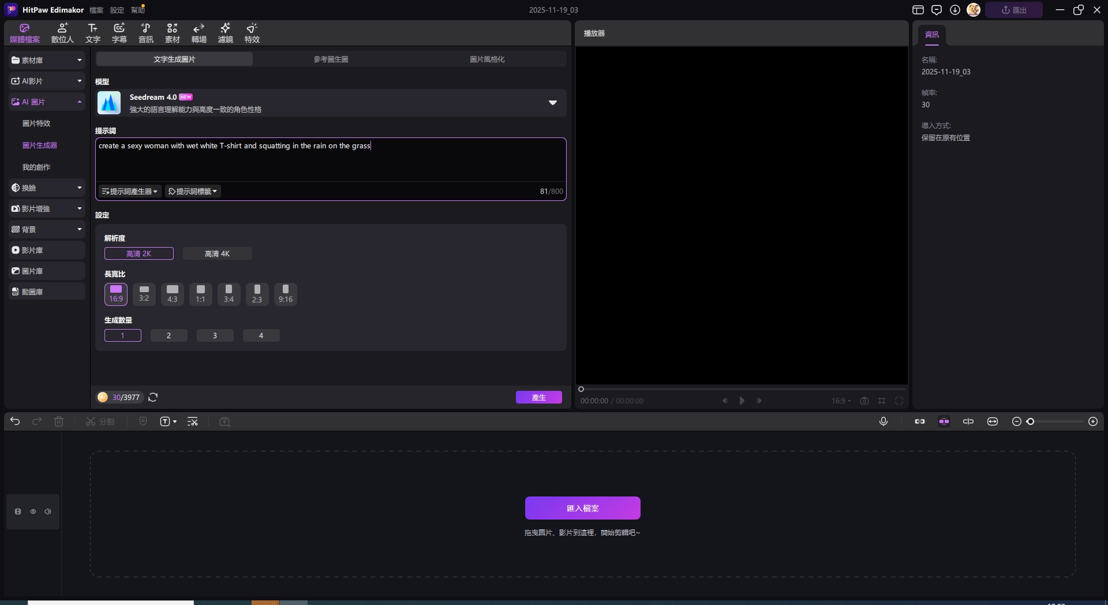Click the 音訊 audio icon
Screen dimensions: 1108x605
[x=146, y=33]
